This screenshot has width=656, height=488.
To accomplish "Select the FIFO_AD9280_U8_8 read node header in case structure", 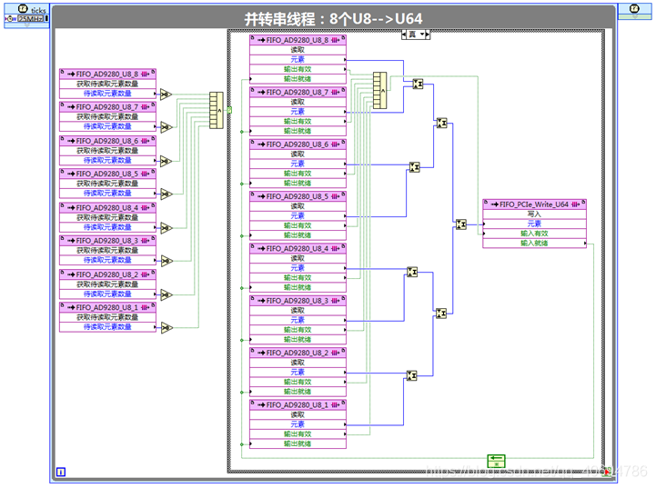I will 298,40.
